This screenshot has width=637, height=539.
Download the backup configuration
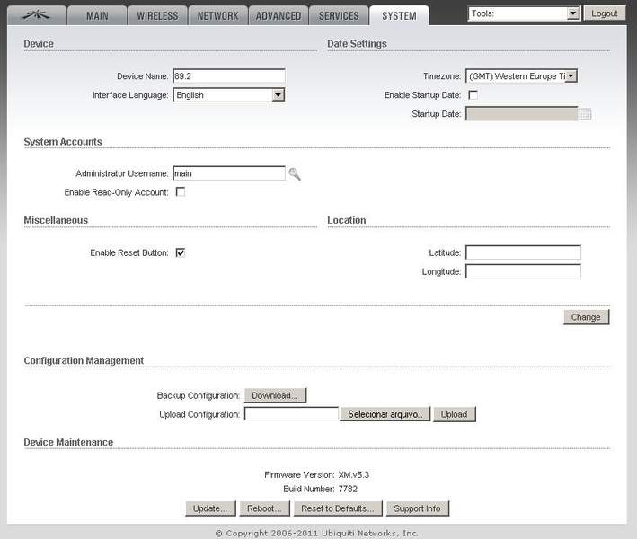click(x=276, y=395)
